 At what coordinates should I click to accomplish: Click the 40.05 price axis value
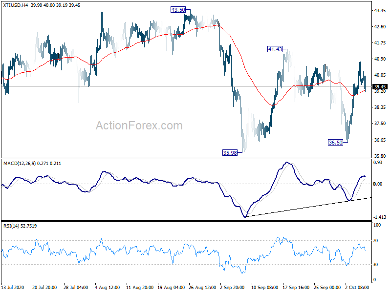point(380,75)
